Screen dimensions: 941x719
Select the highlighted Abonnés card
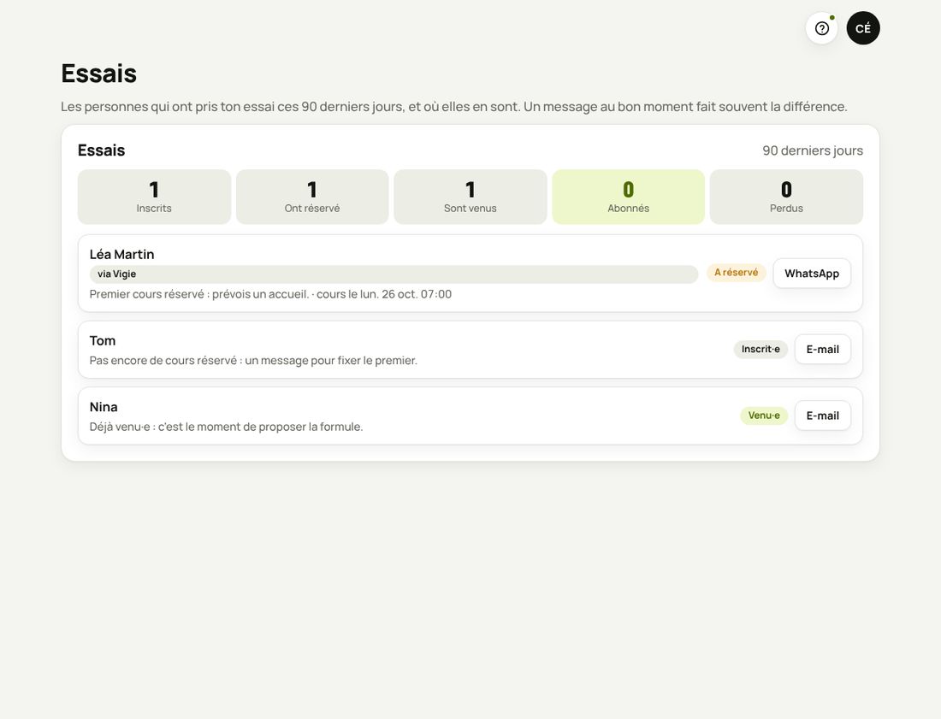point(629,197)
